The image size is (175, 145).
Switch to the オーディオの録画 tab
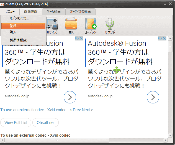point(80,12)
